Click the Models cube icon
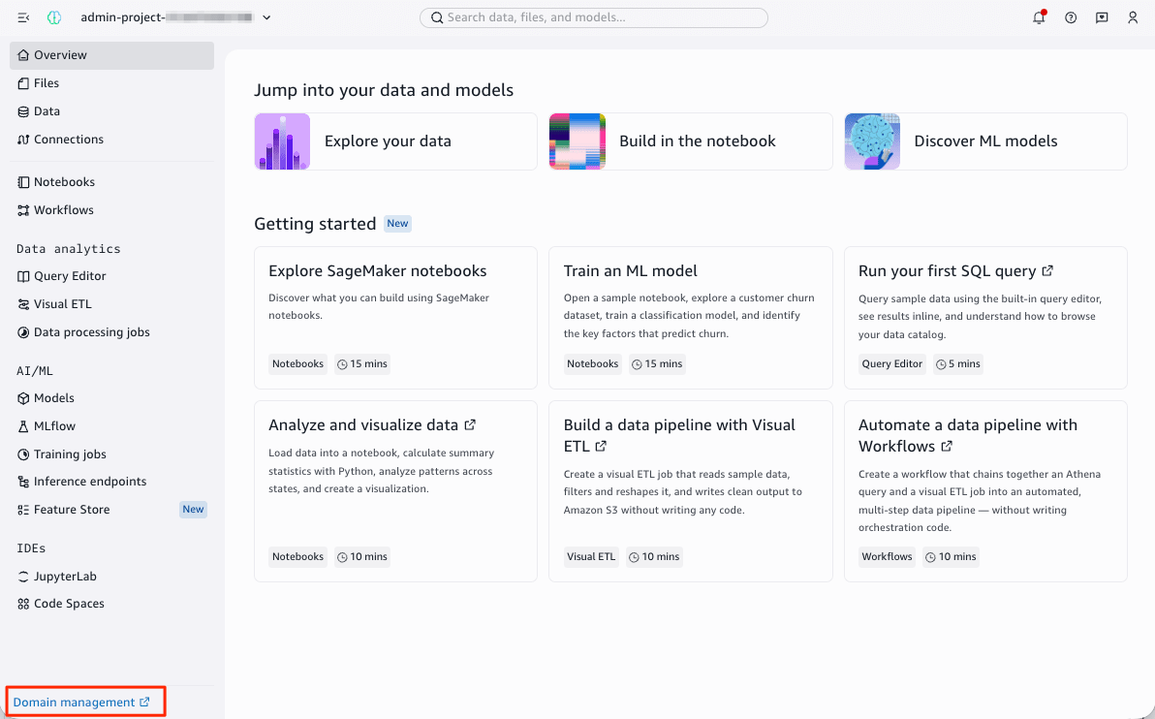1155x719 pixels. point(23,398)
